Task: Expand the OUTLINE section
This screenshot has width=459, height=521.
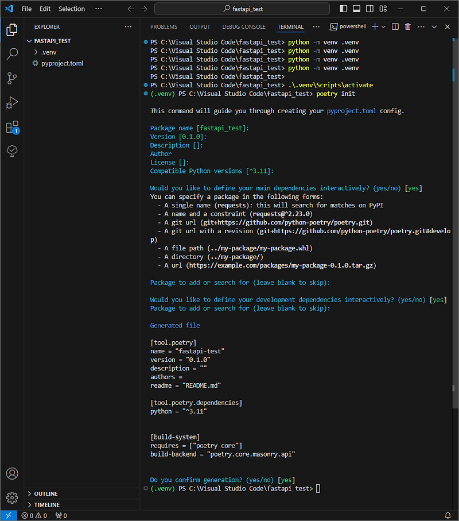Action: pyautogui.click(x=46, y=493)
